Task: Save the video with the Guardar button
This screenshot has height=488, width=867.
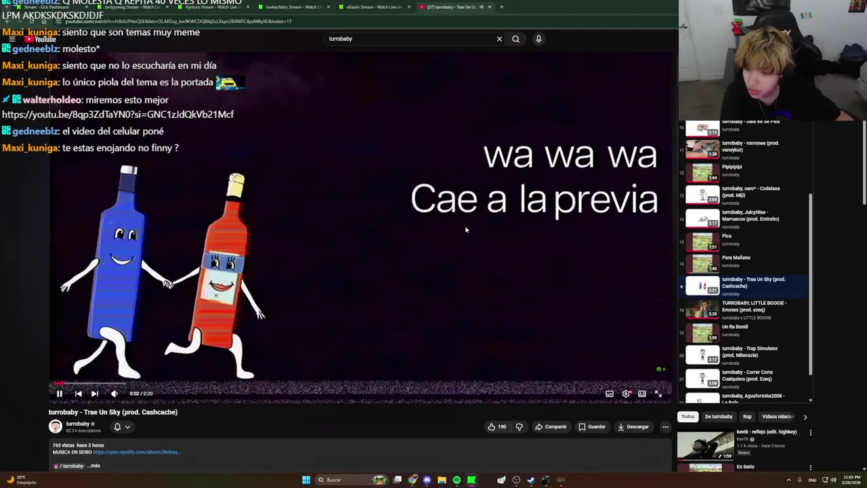Action: tap(592, 427)
